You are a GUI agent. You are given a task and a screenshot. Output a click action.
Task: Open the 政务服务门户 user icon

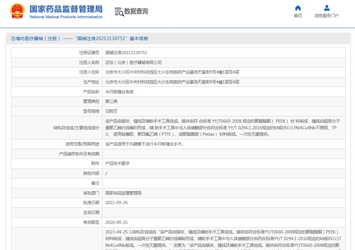(327, 8)
